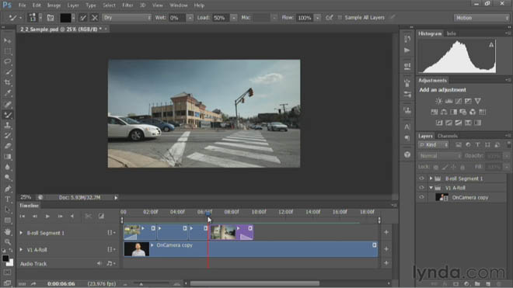513x288 pixels.
Task: Open the layer Kind filter dropdown
Action: 434,145
